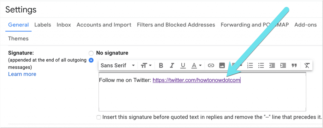This screenshot has width=323, height=128.
Task: Apply bulleted list formatting
Action: tap(261, 66)
